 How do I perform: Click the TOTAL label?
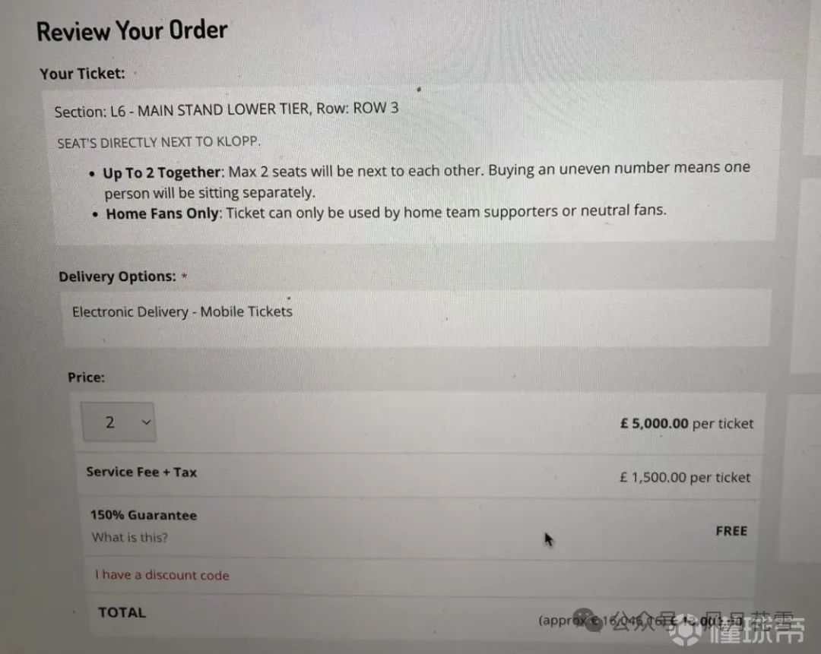click(122, 613)
